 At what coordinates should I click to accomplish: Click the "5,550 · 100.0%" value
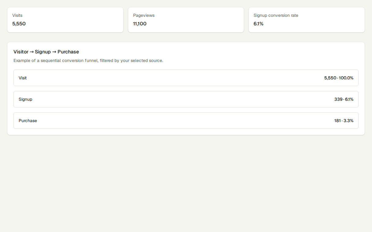pos(339,78)
